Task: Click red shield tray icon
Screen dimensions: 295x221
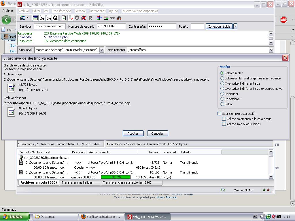Action: (274, 217)
